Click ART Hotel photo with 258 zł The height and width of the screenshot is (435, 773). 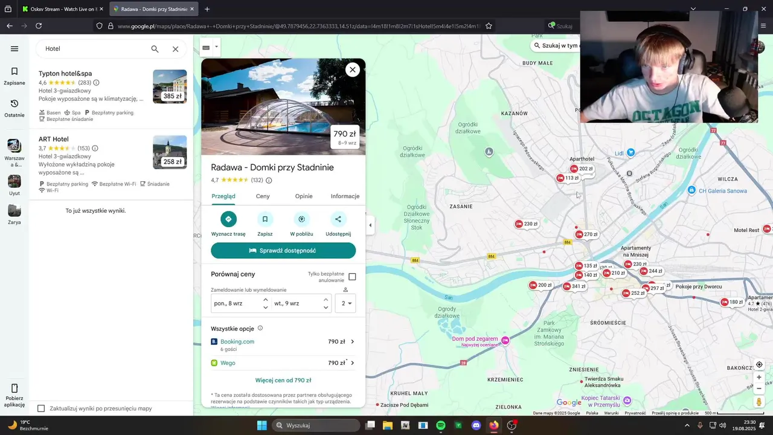tap(170, 152)
